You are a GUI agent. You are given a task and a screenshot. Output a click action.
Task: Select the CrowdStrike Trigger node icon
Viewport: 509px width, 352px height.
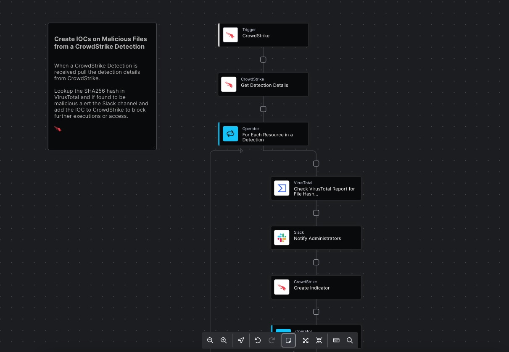click(x=230, y=35)
